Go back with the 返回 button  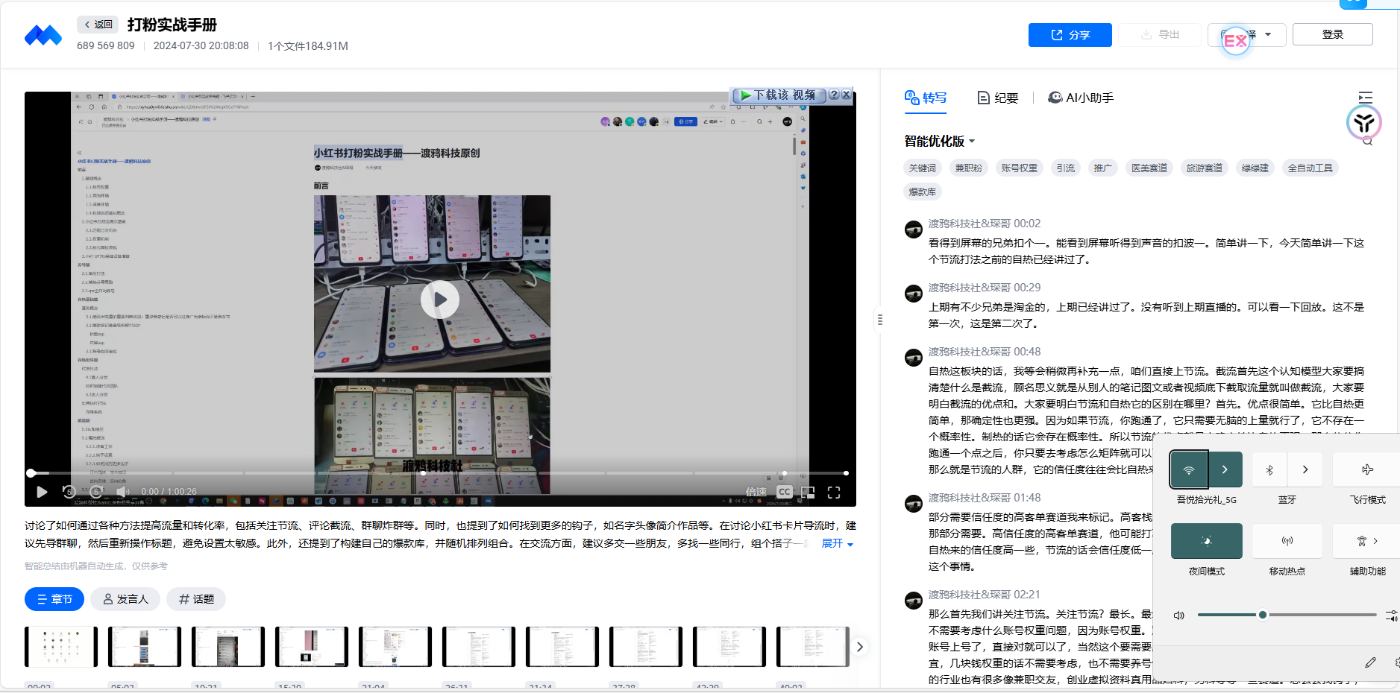point(98,25)
